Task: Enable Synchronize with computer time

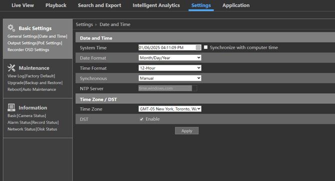Action: click(x=205, y=47)
